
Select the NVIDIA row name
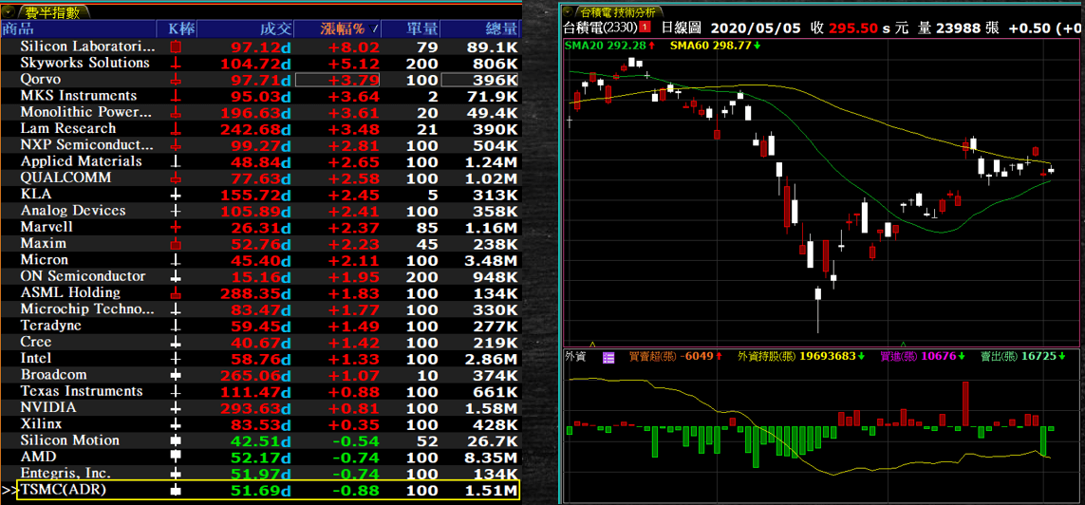click(x=48, y=407)
